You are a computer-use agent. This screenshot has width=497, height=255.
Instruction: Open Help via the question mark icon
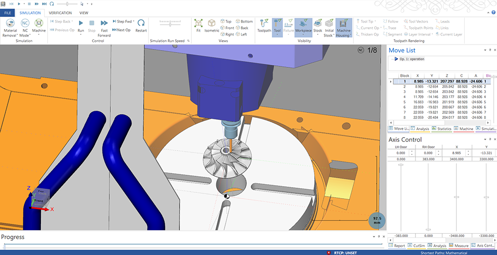(493, 12)
